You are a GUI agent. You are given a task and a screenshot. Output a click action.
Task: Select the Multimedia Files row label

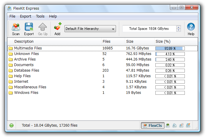28,48
